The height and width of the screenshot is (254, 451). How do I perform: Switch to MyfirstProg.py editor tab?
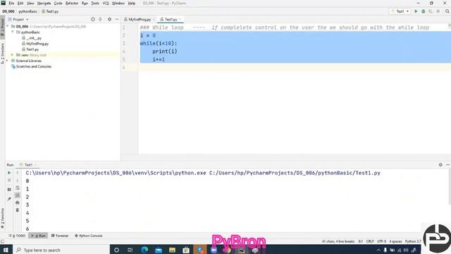tap(140, 19)
